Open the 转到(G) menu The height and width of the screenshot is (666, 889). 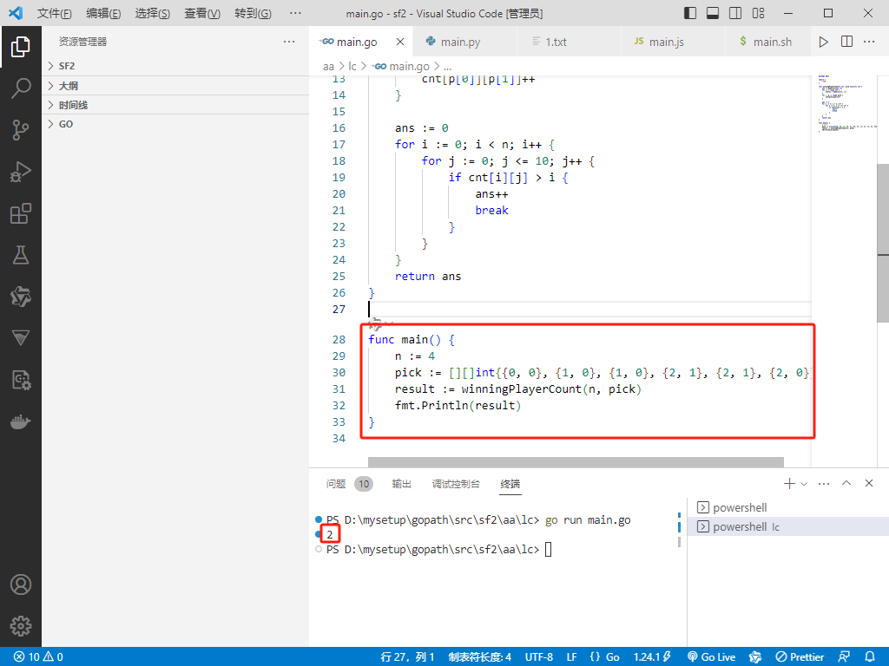253,13
